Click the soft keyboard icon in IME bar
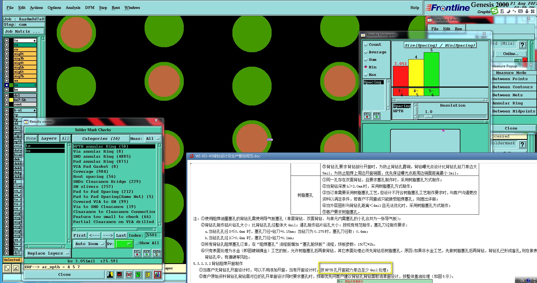 [520, 11]
